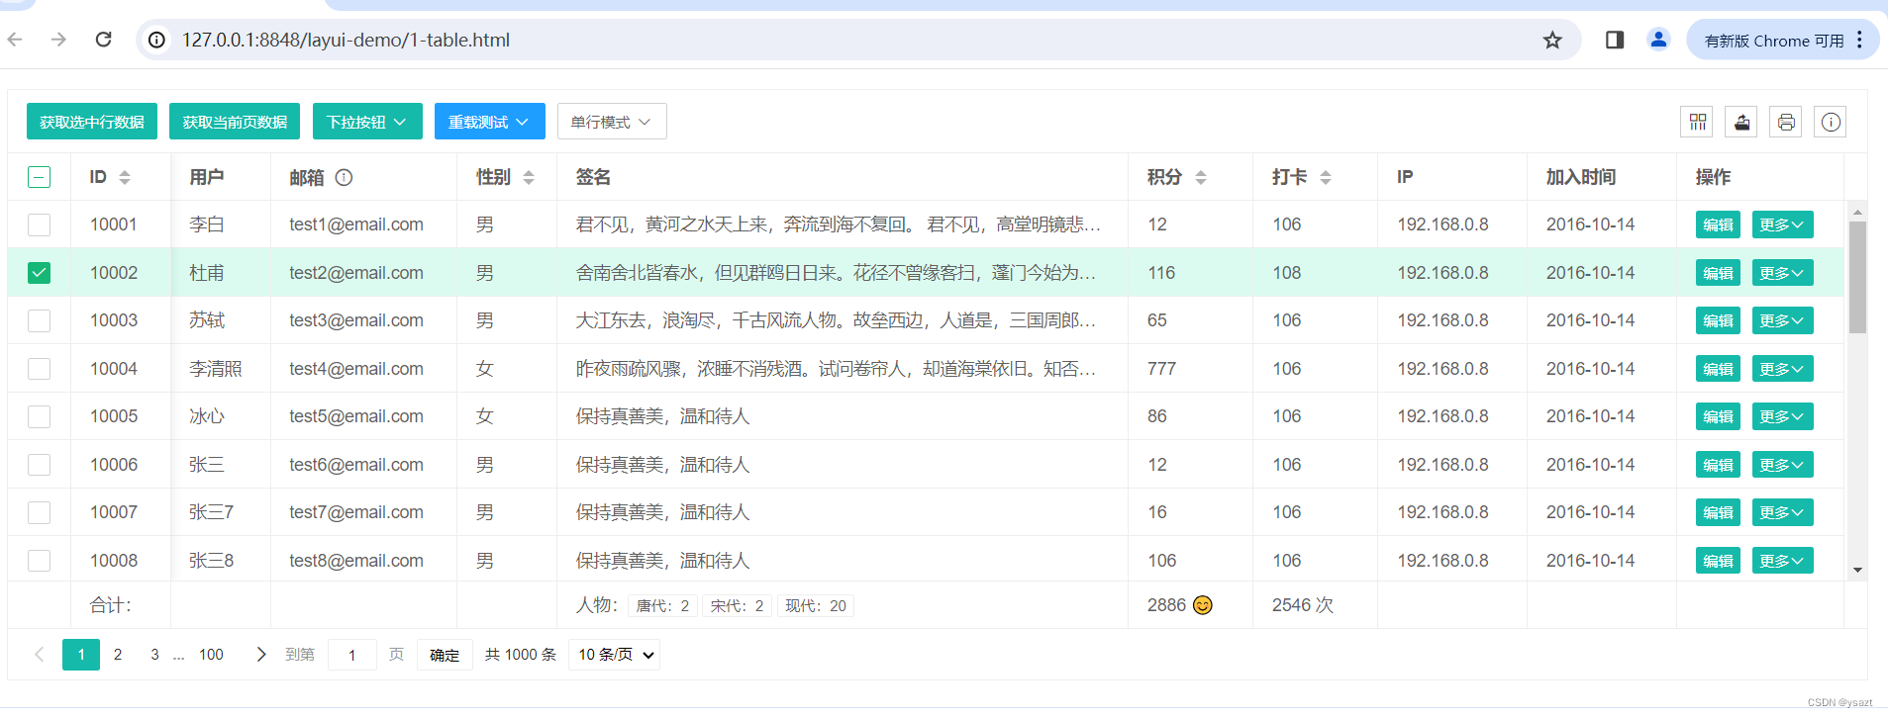This screenshot has height=717, width=1888.
Task: Click 编辑 for row 10005
Action: pyautogui.click(x=1718, y=416)
